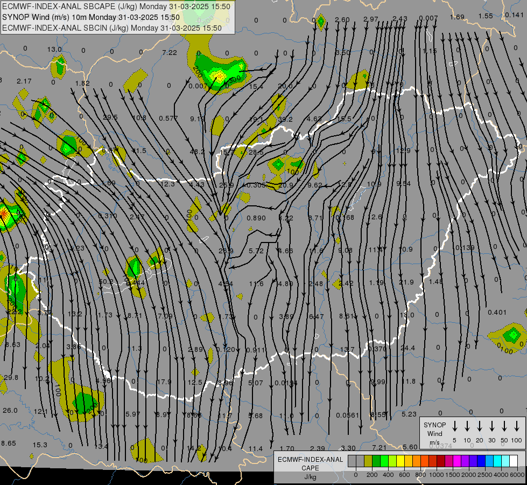Select the map value 13.7

[x=347, y=349]
